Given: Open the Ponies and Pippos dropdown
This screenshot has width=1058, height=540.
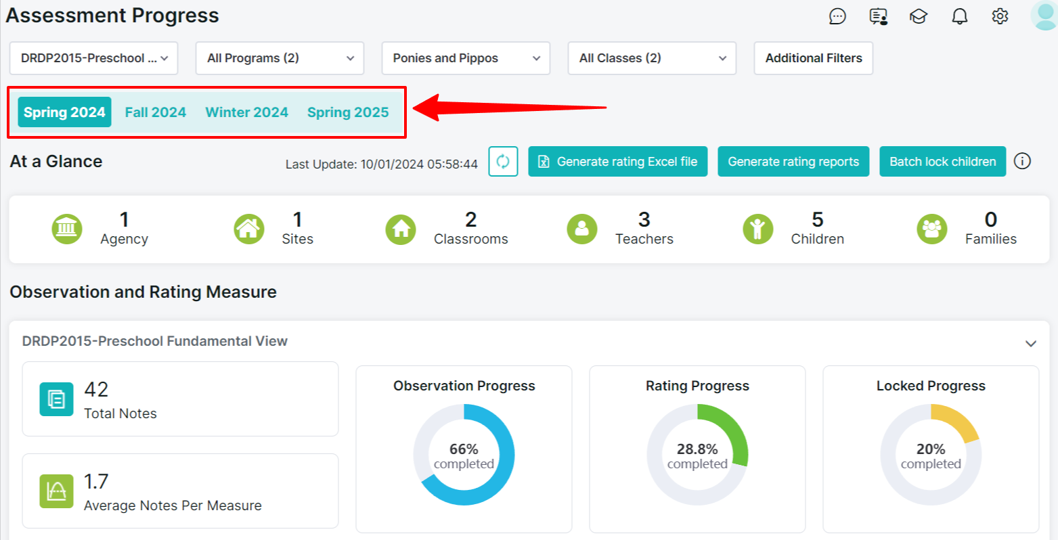Looking at the screenshot, I should coord(466,58).
